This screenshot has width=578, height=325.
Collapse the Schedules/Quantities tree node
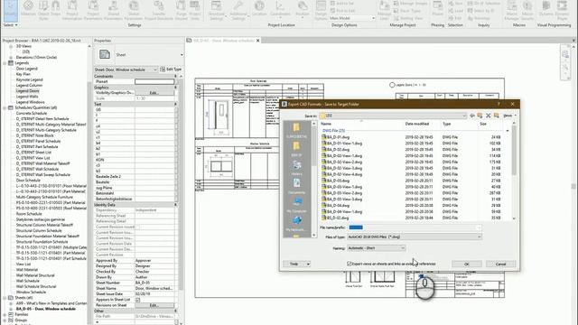pyautogui.click(x=5, y=108)
